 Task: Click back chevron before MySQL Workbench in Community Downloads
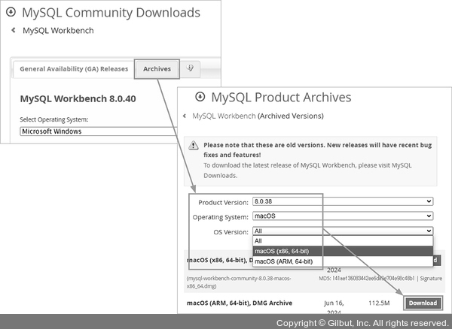tap(13, 31)
